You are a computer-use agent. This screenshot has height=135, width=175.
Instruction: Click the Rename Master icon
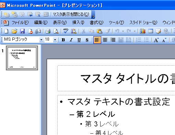pyautogui.click(x=38, y=14)
